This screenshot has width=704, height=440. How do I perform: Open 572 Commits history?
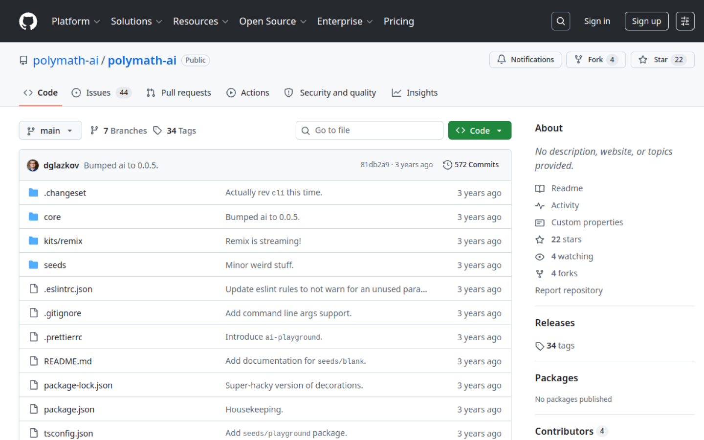pos(471,165)
